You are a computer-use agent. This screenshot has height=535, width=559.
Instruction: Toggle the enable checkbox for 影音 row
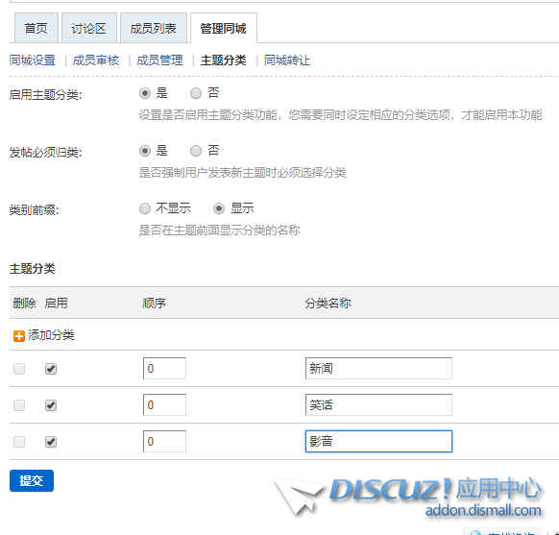click(51, 442)
